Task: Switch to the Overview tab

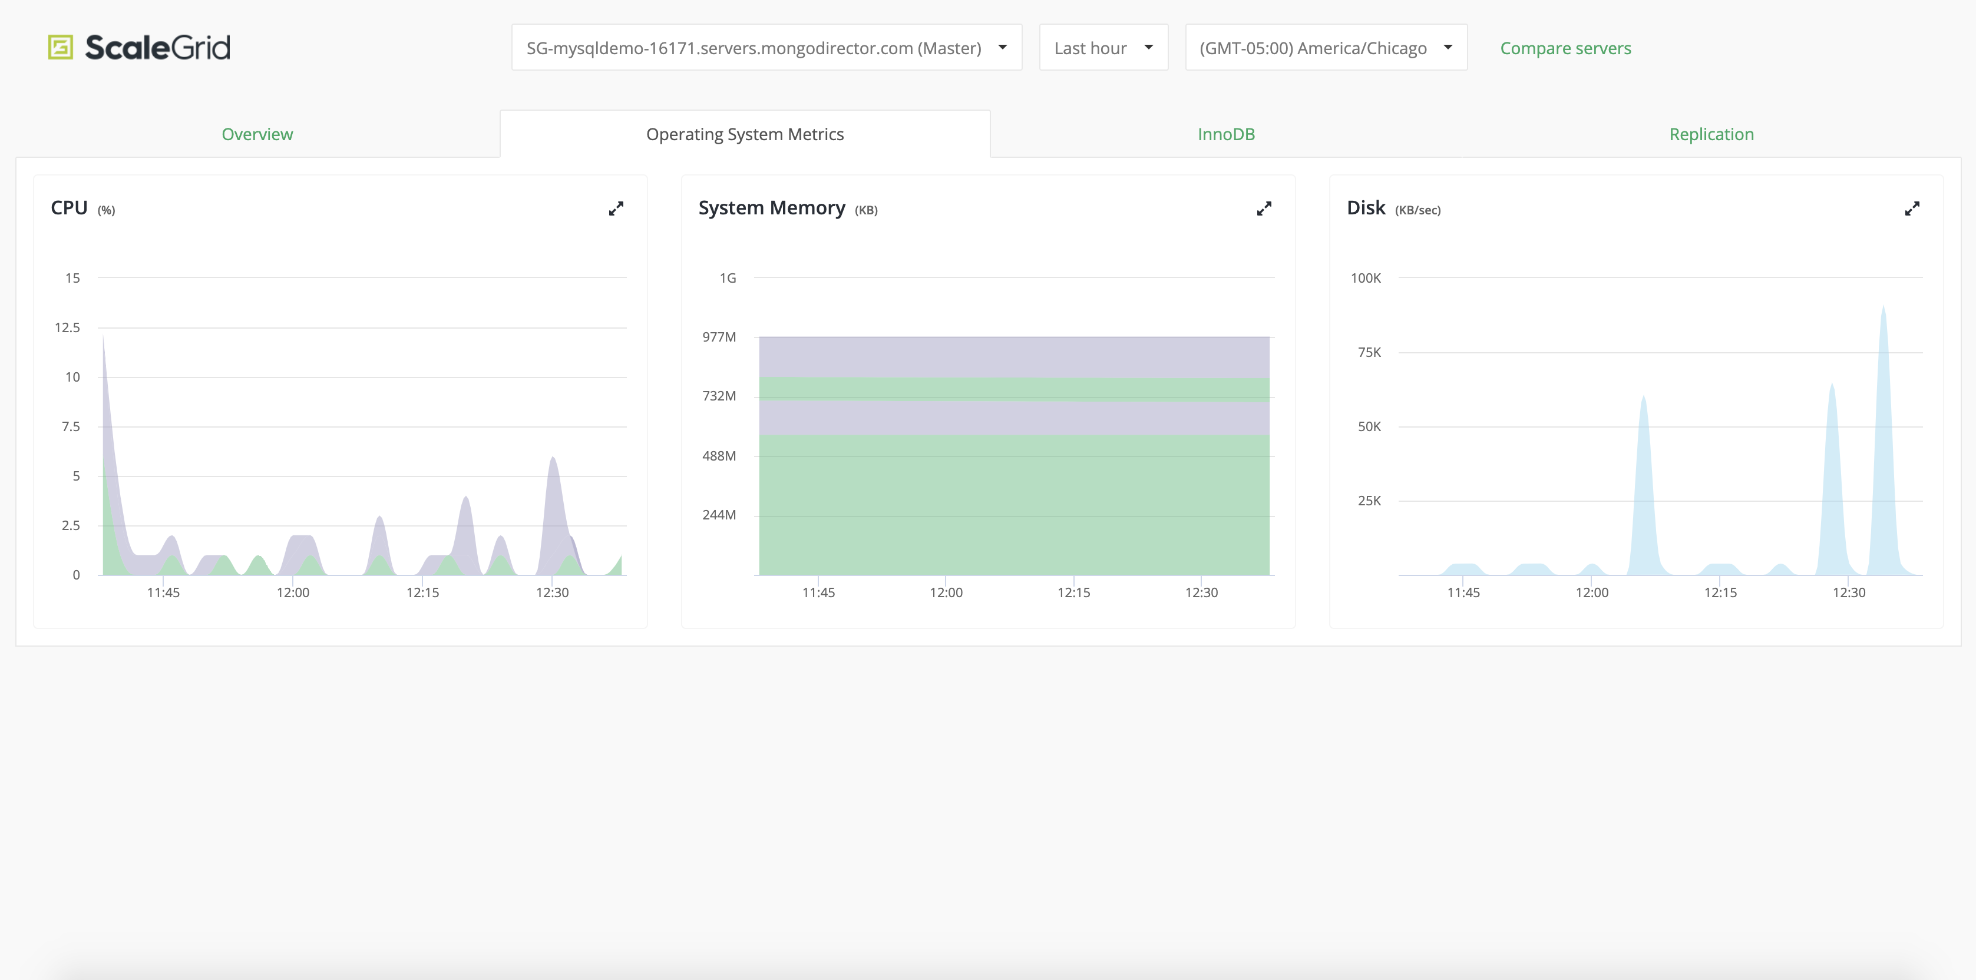Action: pyautogui.click(x=257, y=134)
